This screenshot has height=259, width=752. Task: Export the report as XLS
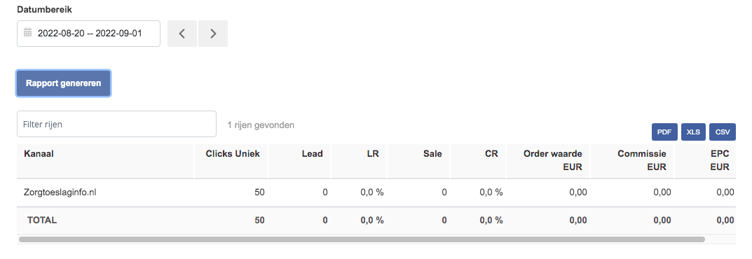[693, 132]
